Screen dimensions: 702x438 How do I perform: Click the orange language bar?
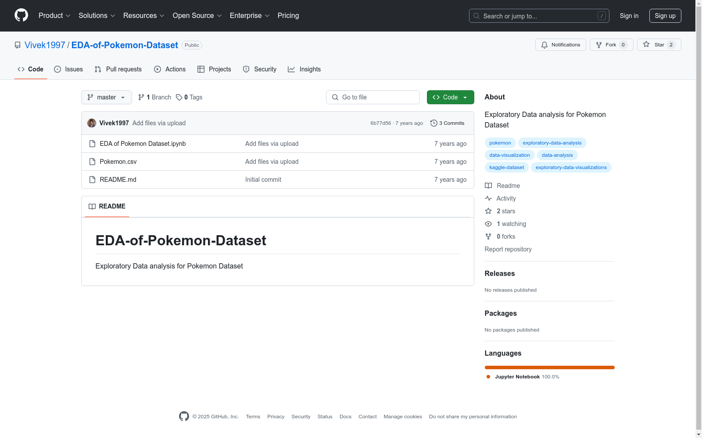click(550, 367)
